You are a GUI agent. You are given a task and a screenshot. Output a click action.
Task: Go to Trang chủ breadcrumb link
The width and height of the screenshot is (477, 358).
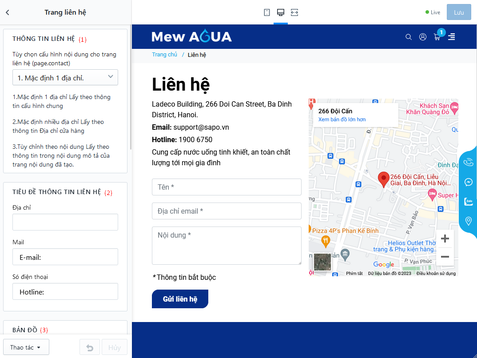(165, 55)
